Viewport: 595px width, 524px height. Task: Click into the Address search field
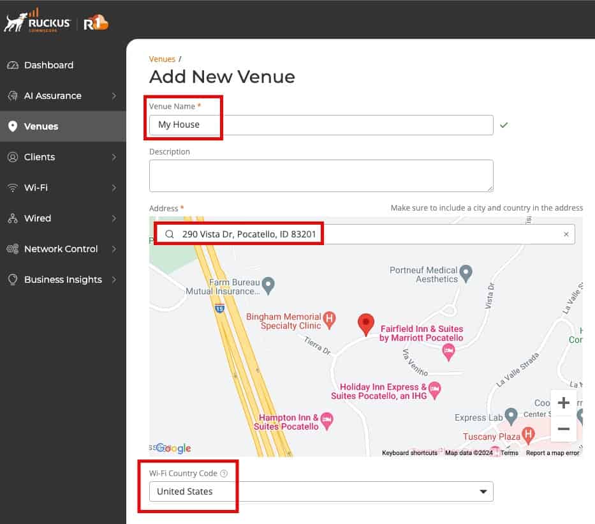[x=366, y=234]
